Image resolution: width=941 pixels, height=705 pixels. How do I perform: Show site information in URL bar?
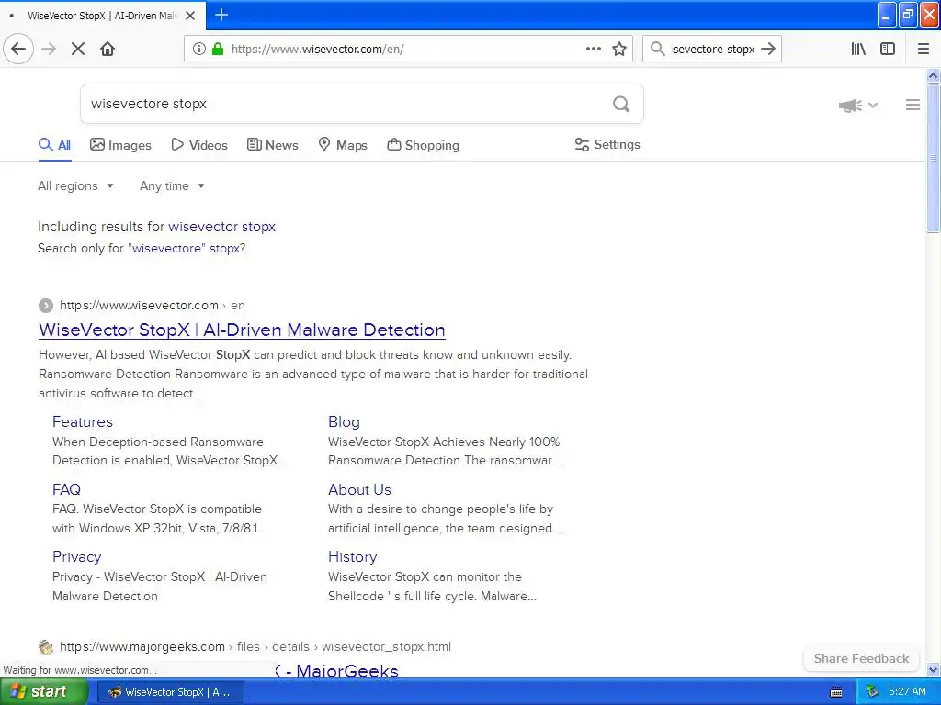(198, 49)
